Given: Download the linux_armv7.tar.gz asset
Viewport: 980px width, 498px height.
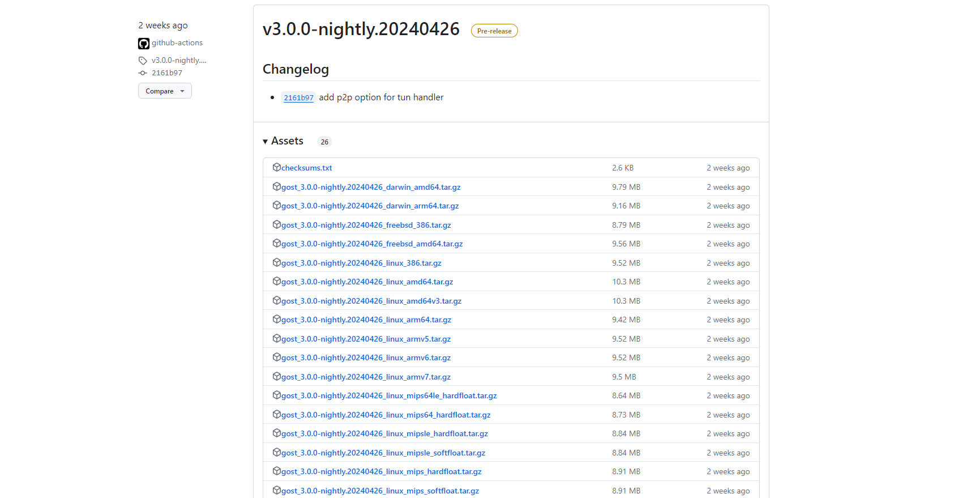Looking at the screenshot, I should click(366, 377).
